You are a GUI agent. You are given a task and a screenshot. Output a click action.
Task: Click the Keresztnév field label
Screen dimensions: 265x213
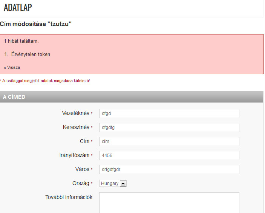click(x=76, y=127)
